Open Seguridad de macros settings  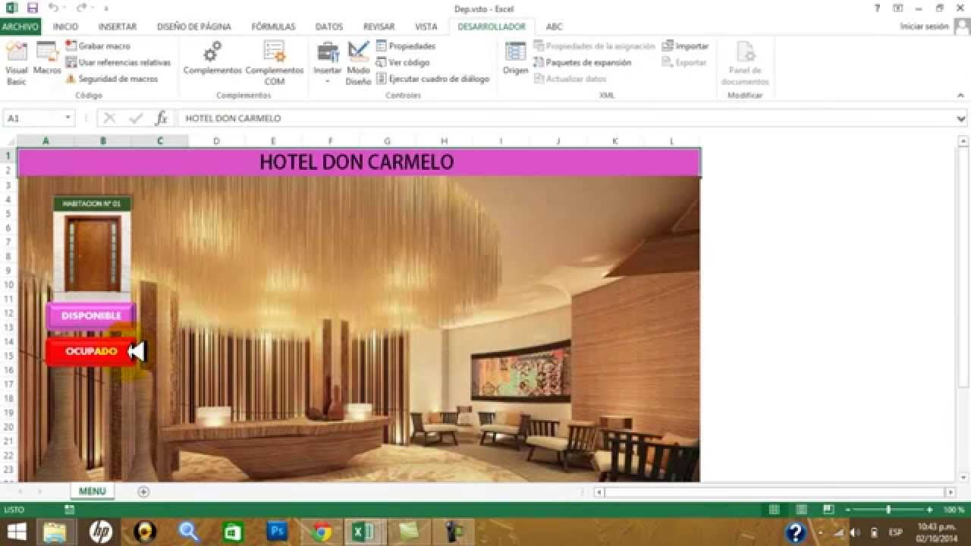(112, 79)
